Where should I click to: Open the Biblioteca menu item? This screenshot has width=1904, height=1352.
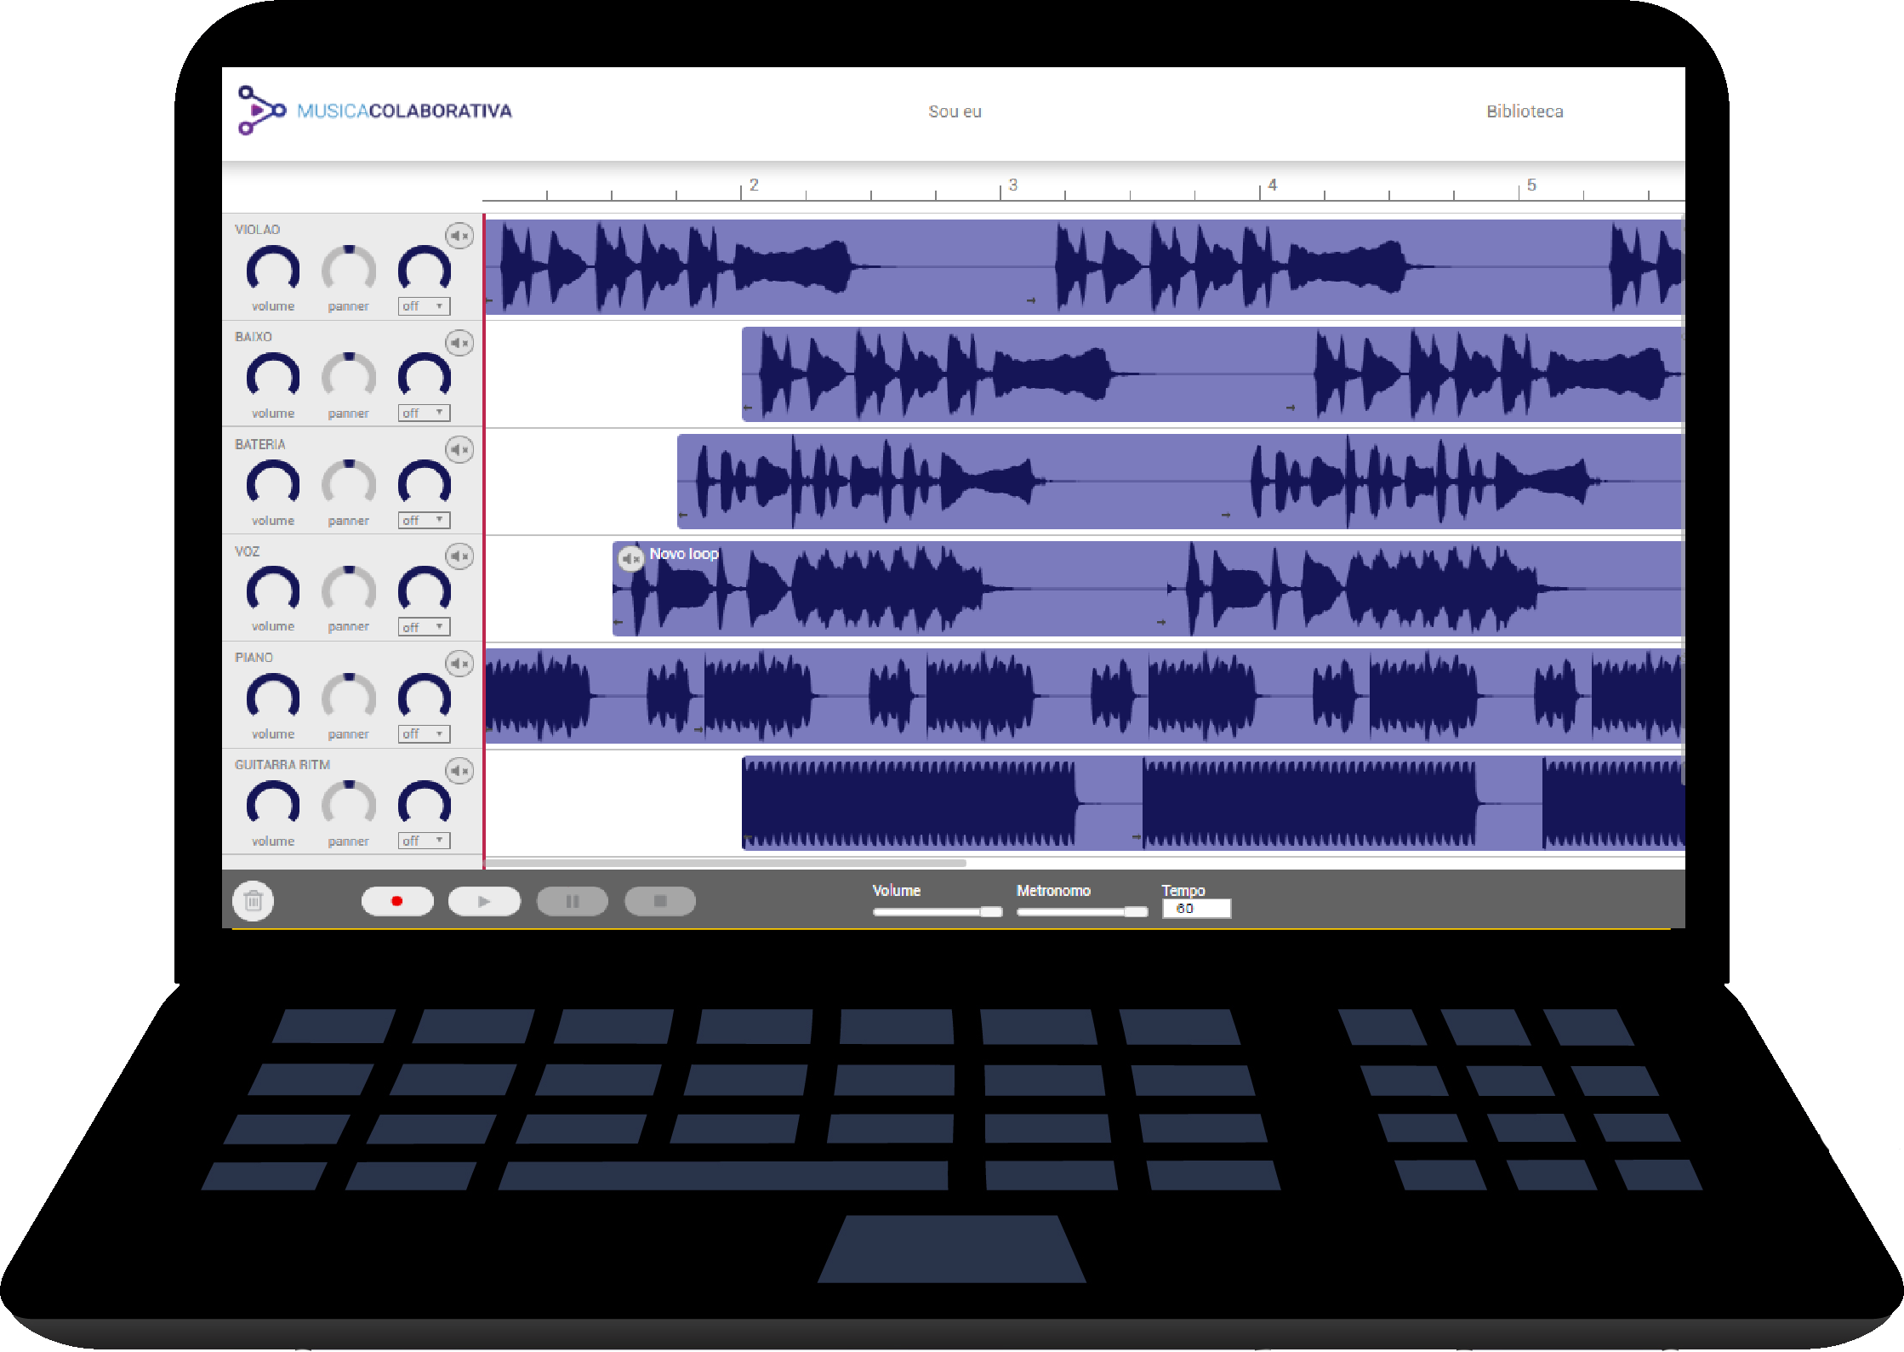click(x=1525, y=111)
